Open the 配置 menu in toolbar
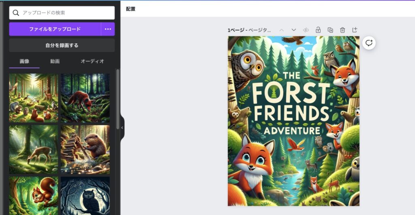The height and width of the screenshot is (215, 415). (130, 9)
